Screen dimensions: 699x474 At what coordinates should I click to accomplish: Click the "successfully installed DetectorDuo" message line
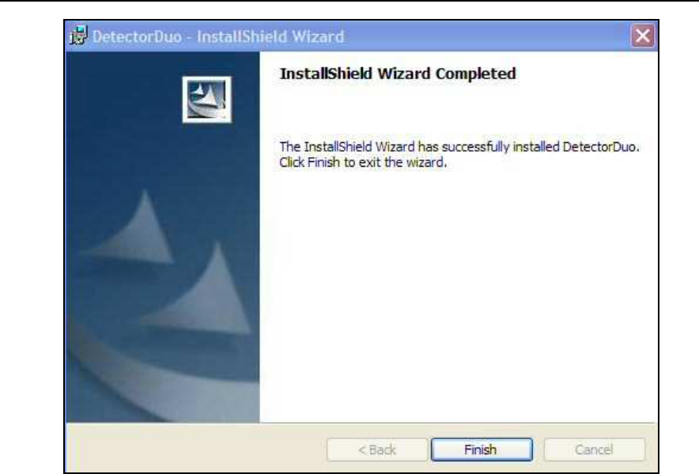click(x=459, y=147)
